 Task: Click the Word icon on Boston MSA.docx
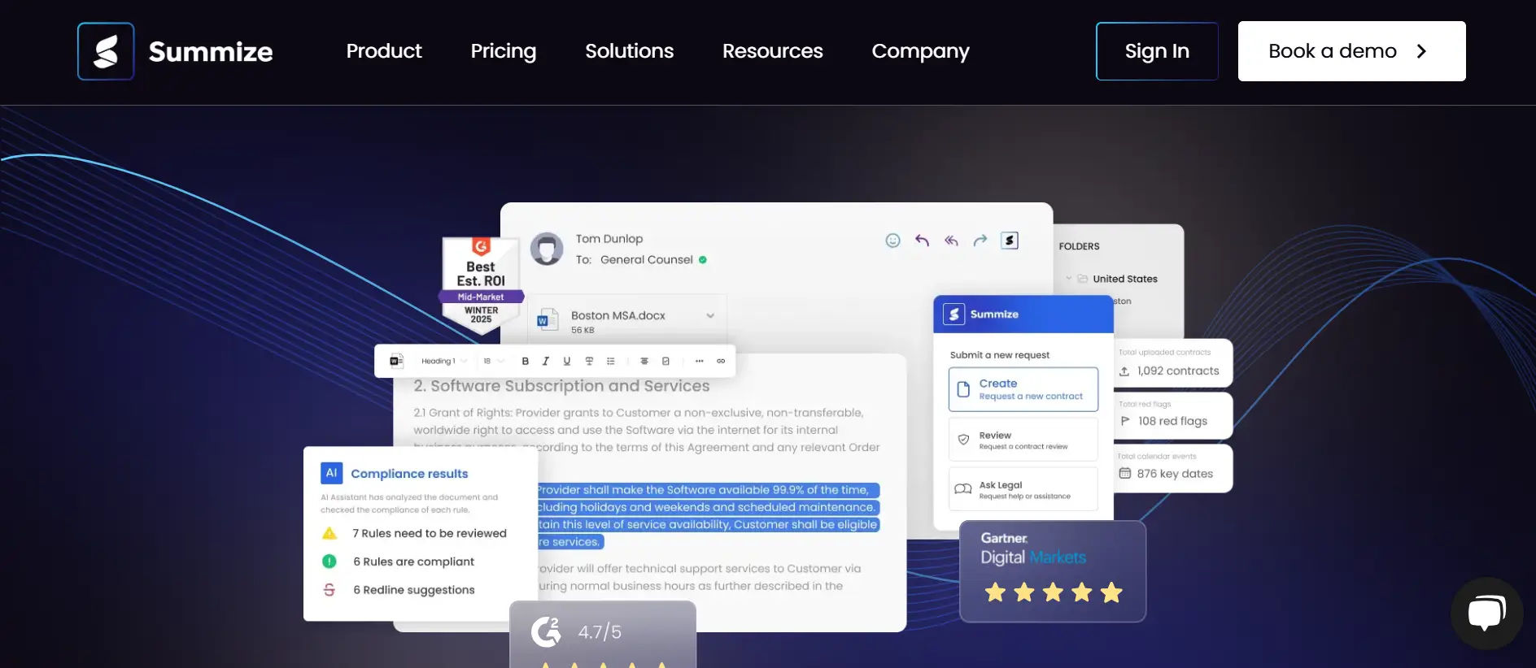click(548, 320)
